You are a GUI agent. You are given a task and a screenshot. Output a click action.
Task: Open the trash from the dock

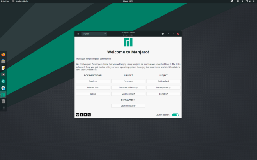pos(3,101)
